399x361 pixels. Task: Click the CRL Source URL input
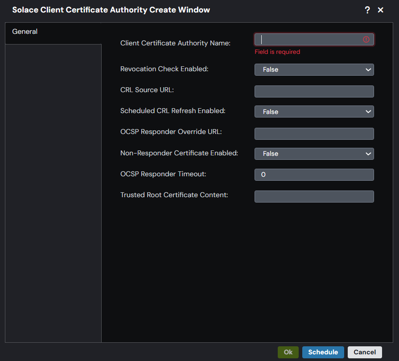pos(314,91)
